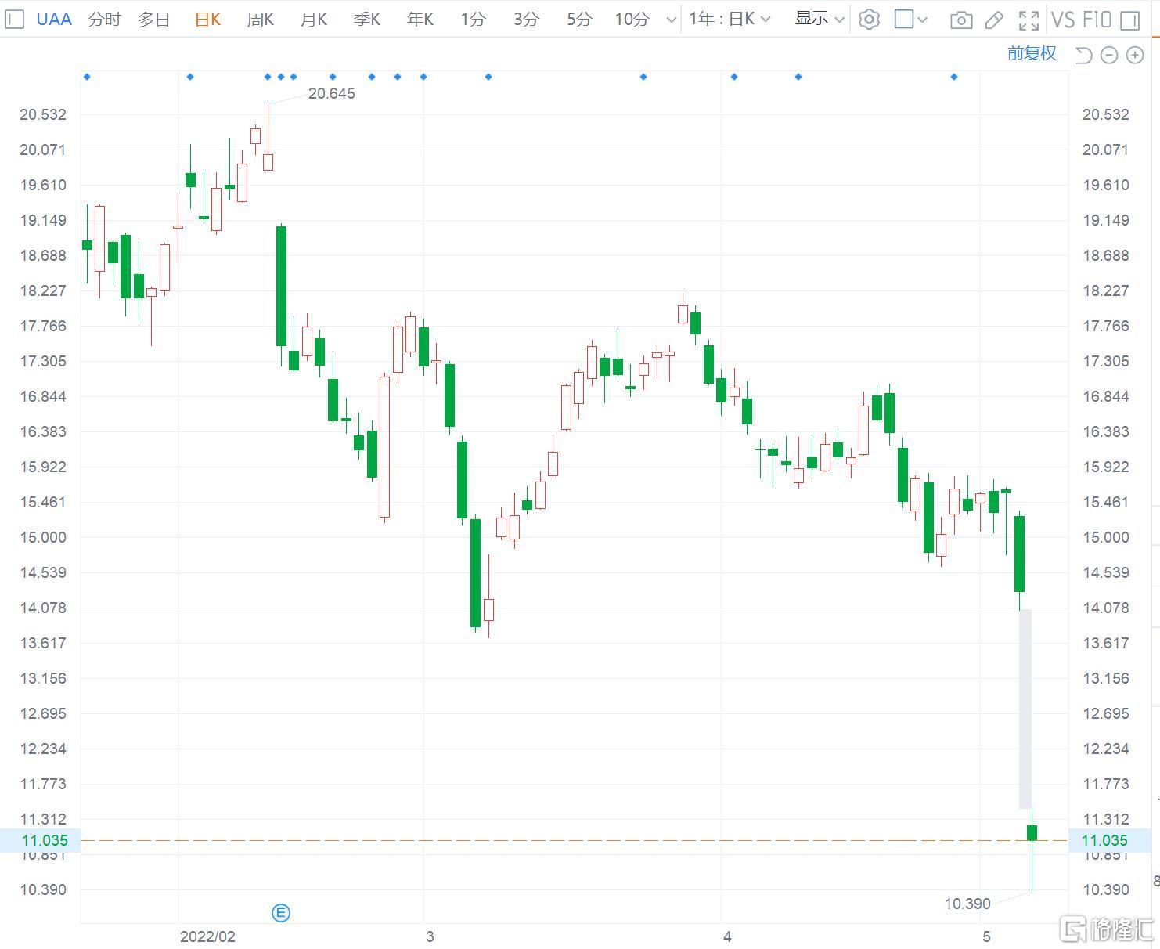Viewport: 1160px width, 949px height.
Task: Reset chart view with undo arrow
Action: click(x=1083, y=55)
